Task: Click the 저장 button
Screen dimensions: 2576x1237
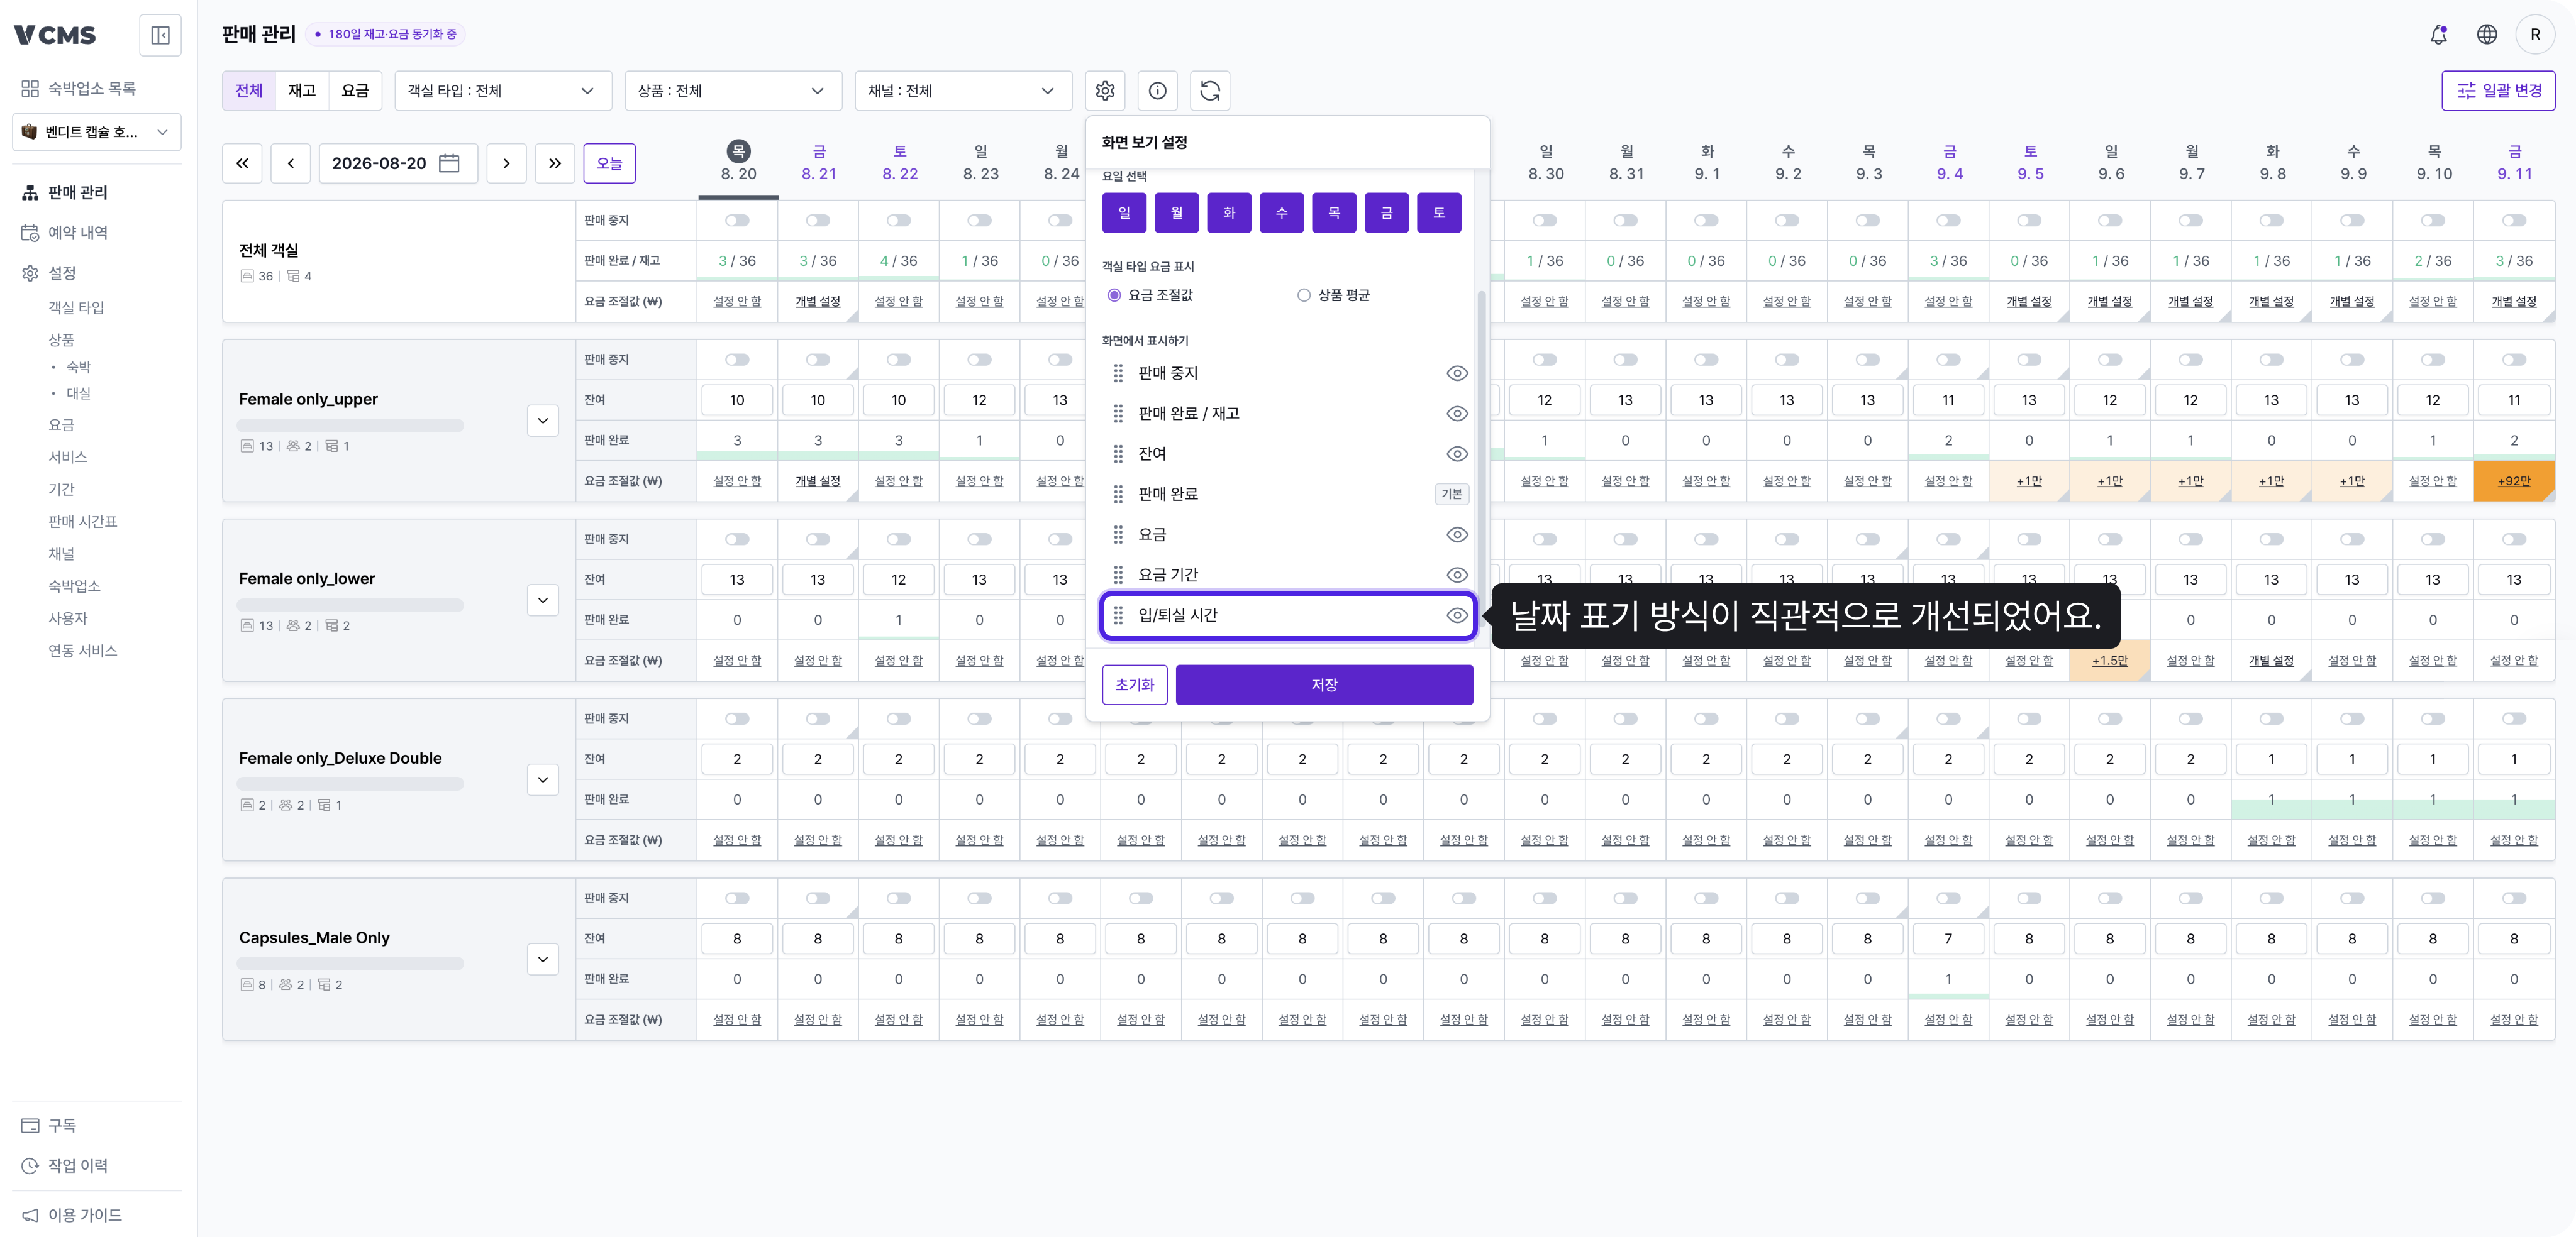Action: (x=1324, y=684)
